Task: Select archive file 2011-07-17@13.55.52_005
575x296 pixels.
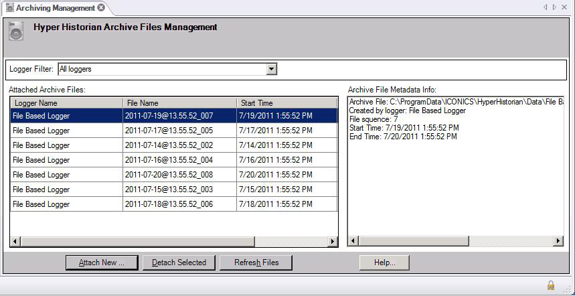Action: click(169, 131)
